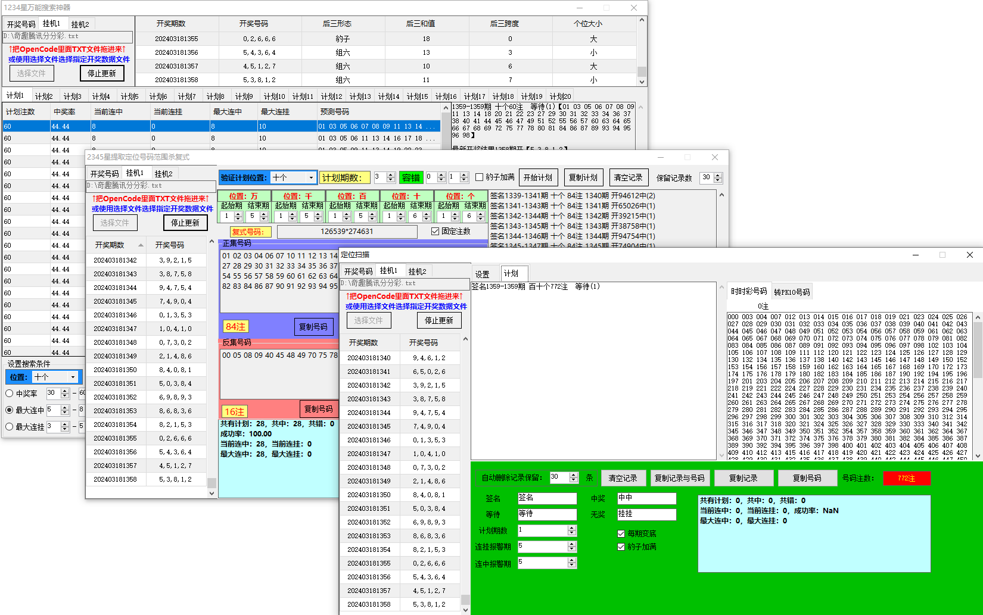The image size is (983, 615).
Task: Uncheck the 每期变底 checkbox
Action: (x=621, y=533)
